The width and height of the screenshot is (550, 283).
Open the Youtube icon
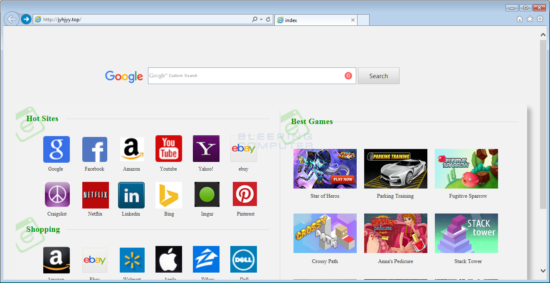tap(169, 149)
